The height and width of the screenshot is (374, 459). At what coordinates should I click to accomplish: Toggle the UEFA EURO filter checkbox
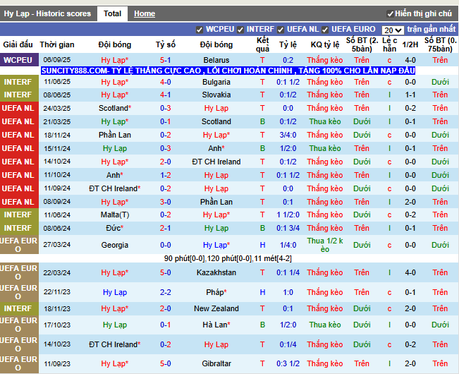(325, 30)
